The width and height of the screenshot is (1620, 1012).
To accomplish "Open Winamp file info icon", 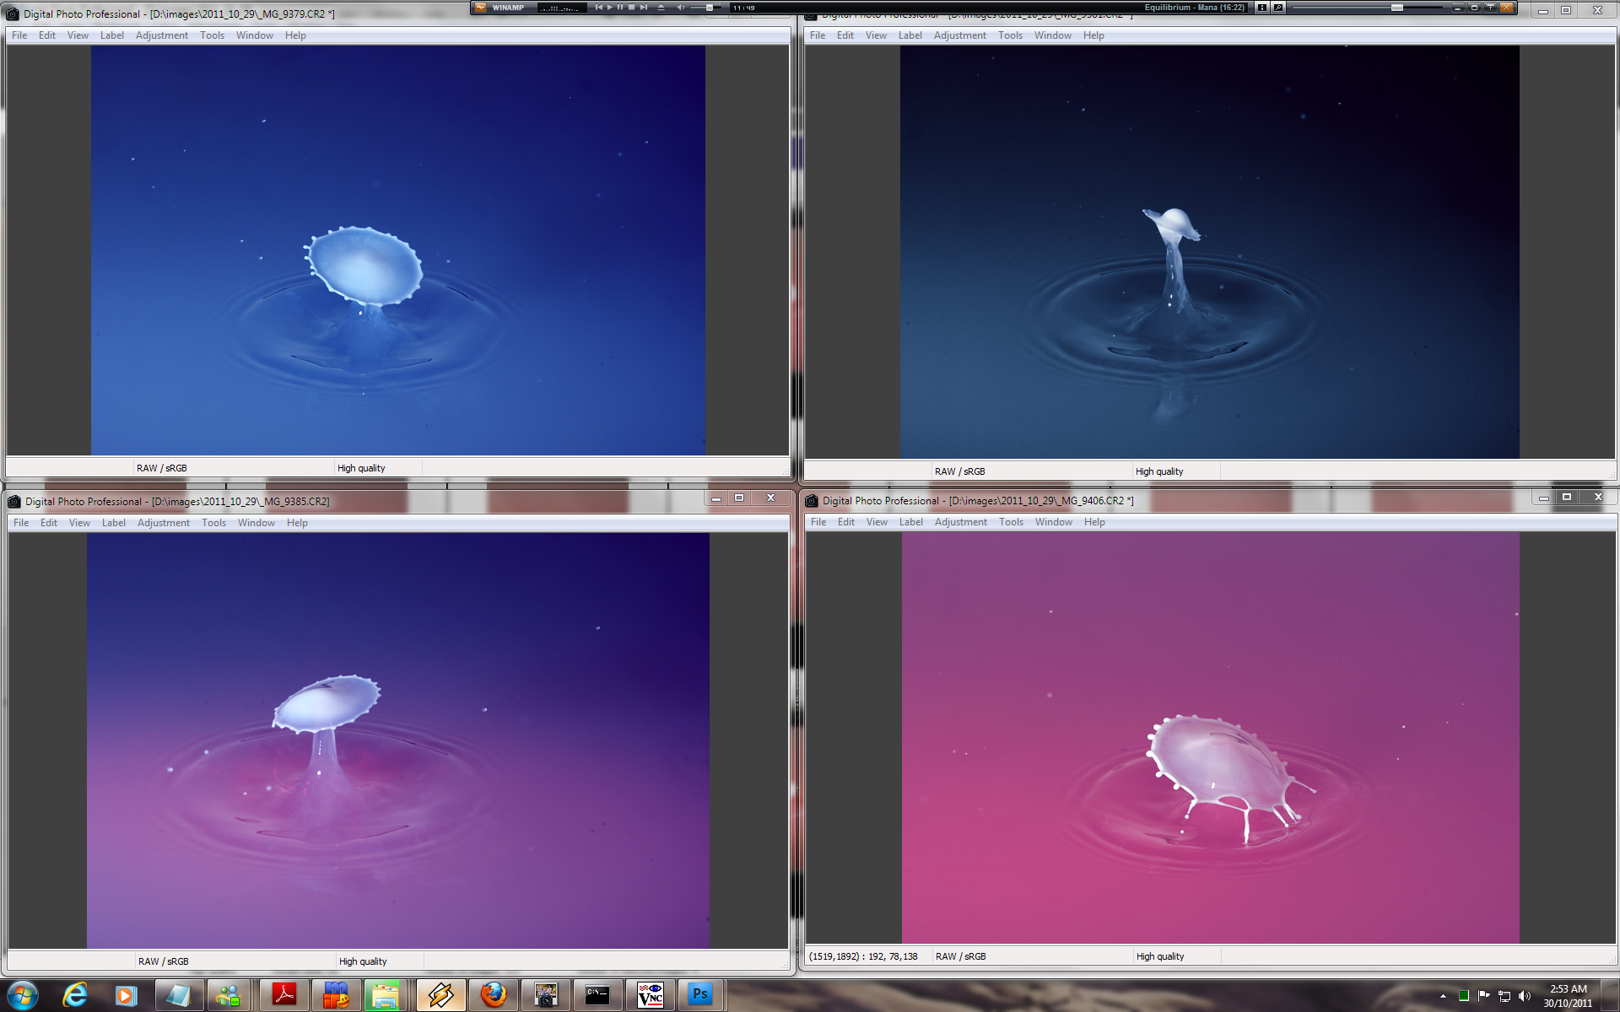I will (x=1261, y=8).
